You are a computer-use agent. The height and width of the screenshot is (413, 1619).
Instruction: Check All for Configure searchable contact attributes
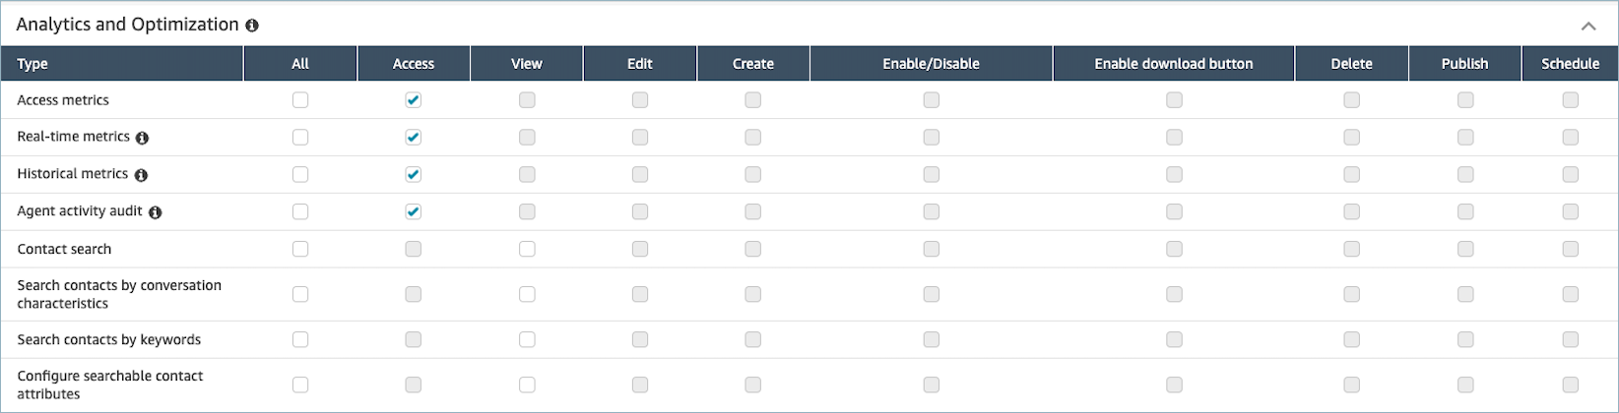coord(300,385)
